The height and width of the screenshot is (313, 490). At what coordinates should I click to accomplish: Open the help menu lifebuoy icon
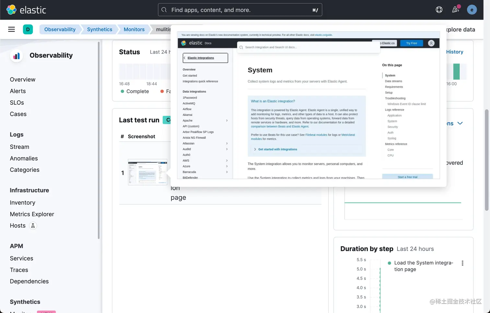tap(439, 10)
